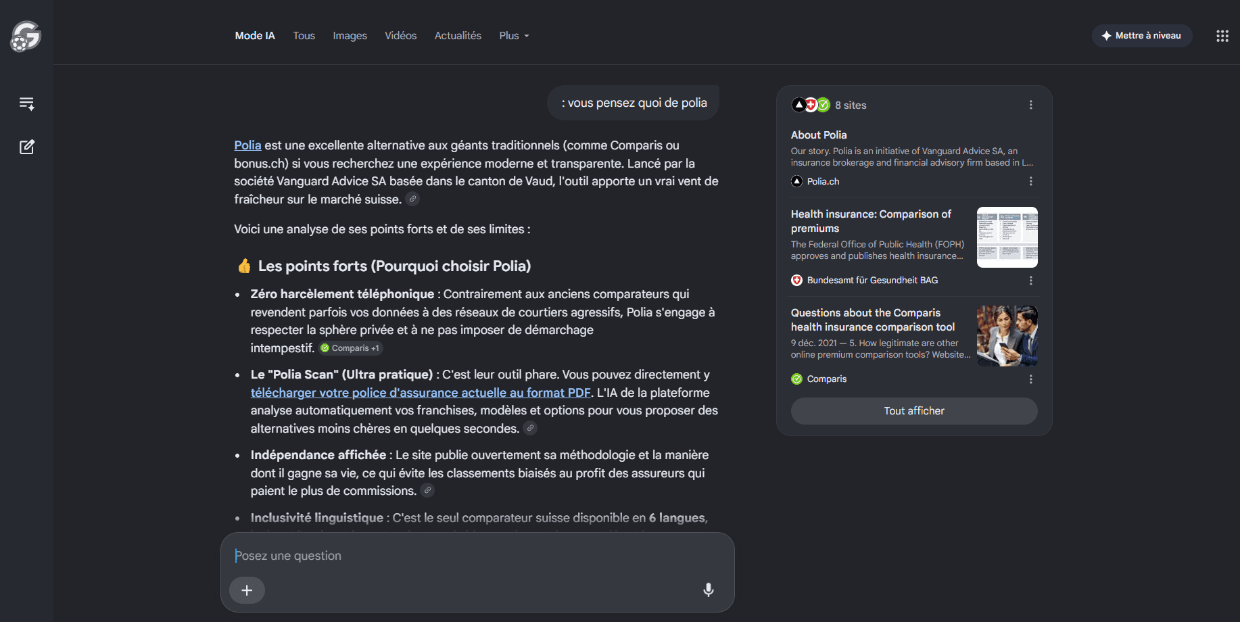Open source link icon after "commissions"
This screenshot has height=622, width=1240.
click(427, 490)
